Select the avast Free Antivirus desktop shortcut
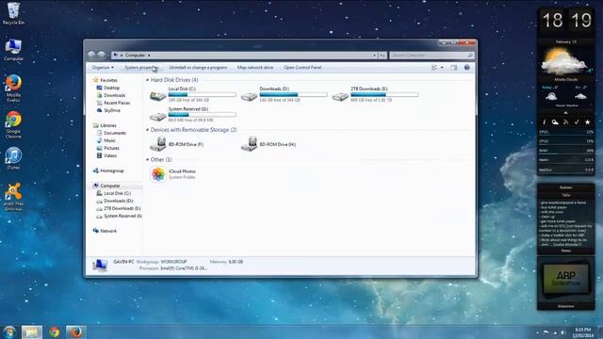 pos(13,197)
